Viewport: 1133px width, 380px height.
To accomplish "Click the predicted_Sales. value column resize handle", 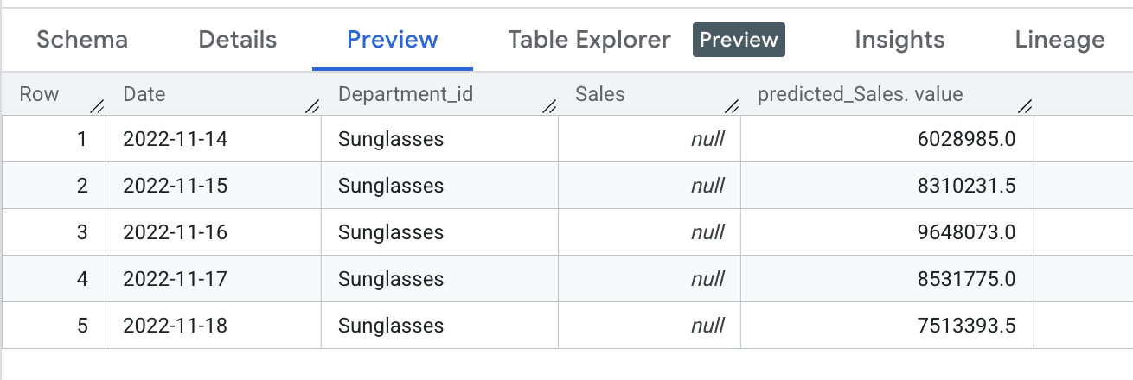I will click(1025, 107).
